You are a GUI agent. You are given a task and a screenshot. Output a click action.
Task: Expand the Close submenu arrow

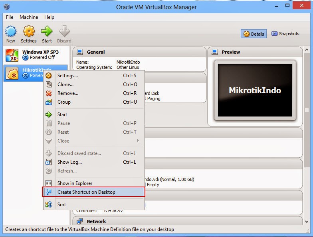[138, 141]
